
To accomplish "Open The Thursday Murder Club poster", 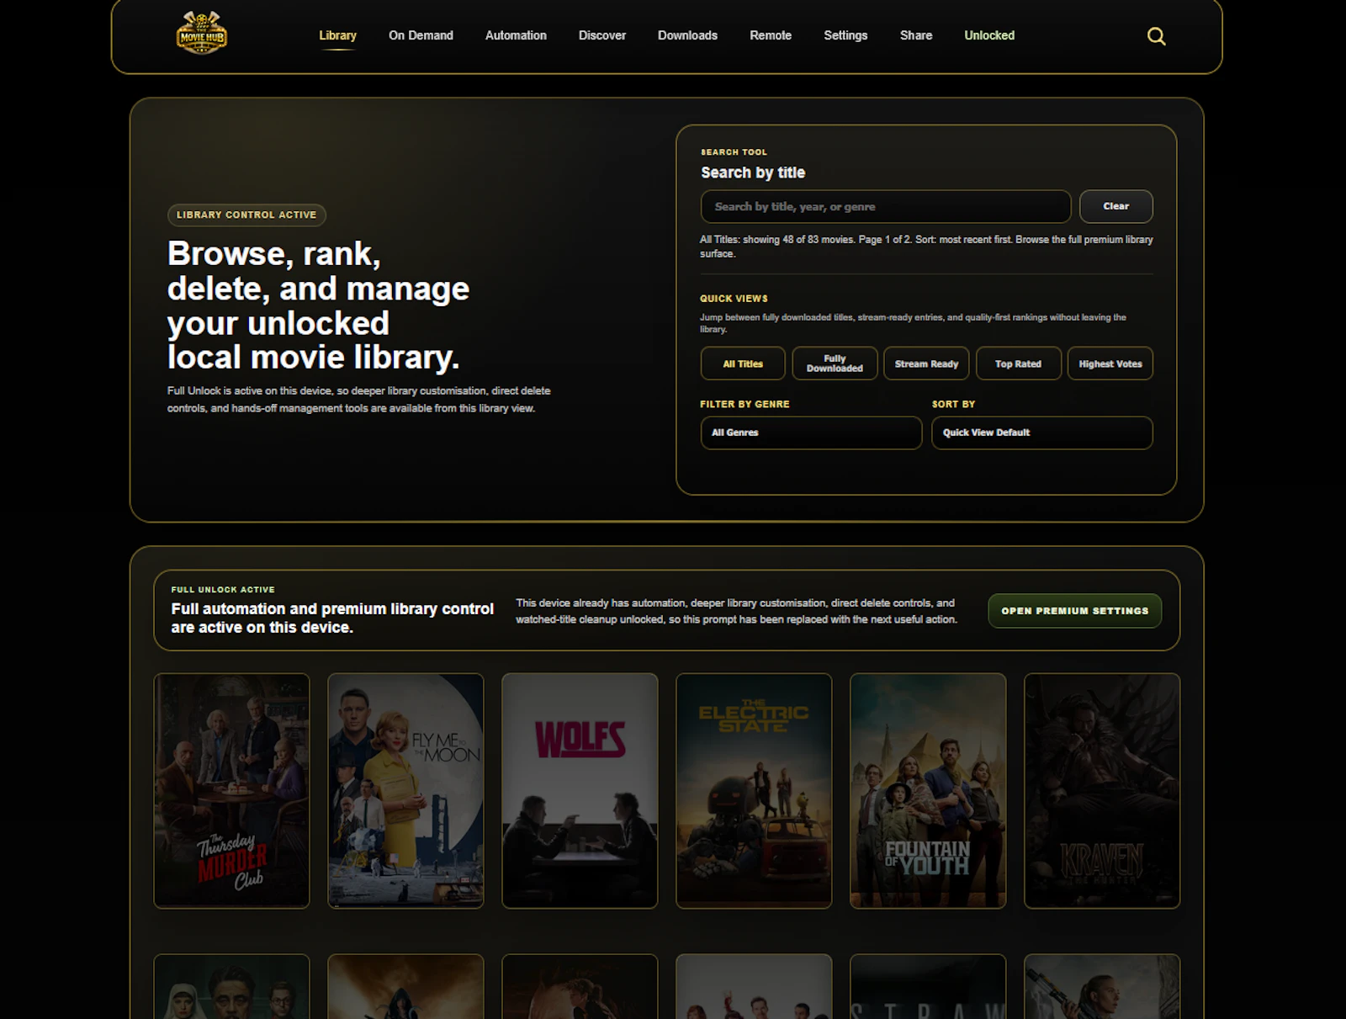I will 231,791.
